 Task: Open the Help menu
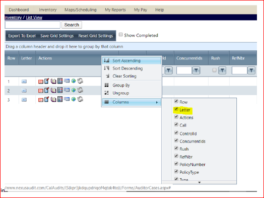click(x=159, y=10)
